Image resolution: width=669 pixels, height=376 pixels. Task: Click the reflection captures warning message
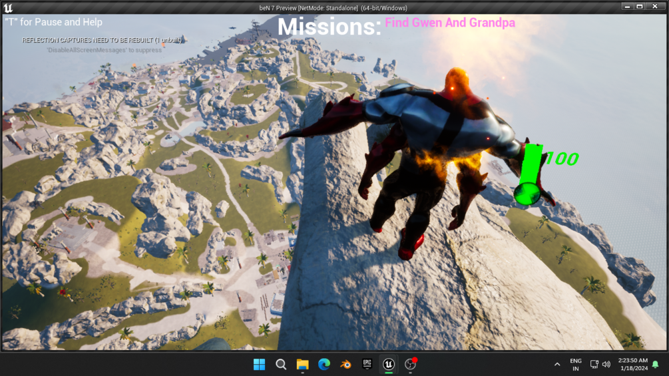[102, 40]
